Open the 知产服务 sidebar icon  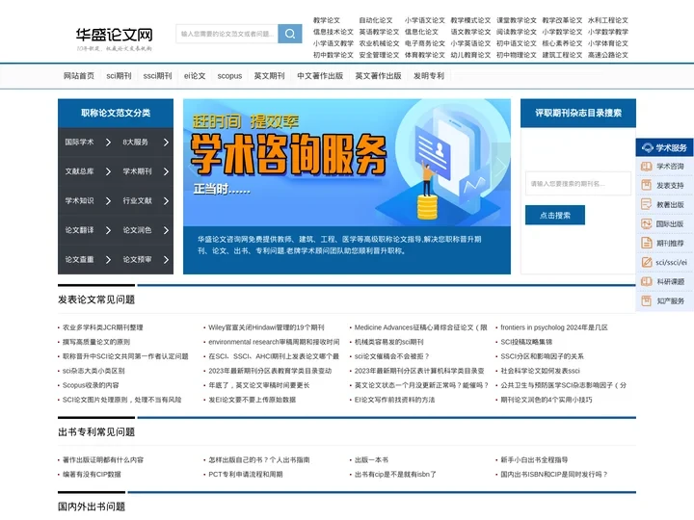point(647,300)
